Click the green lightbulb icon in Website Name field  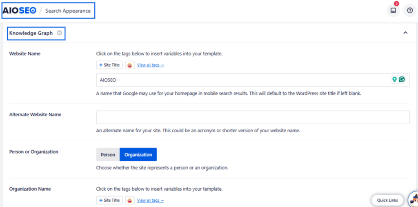pos(394,79)
